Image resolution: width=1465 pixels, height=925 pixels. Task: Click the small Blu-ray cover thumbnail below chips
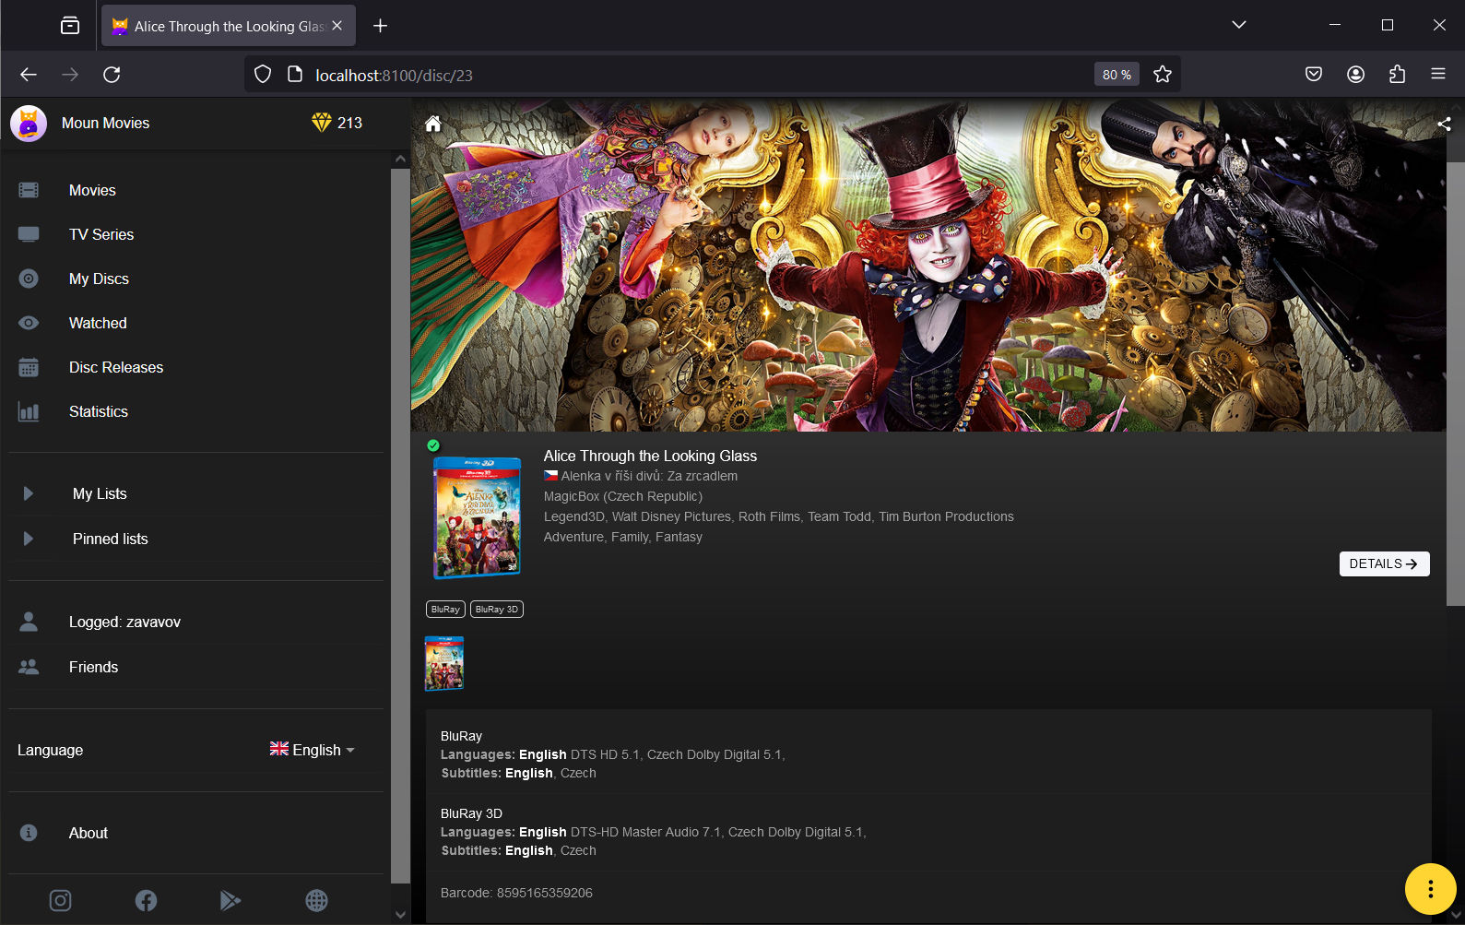pyautogui.click(x=443, y=663)
